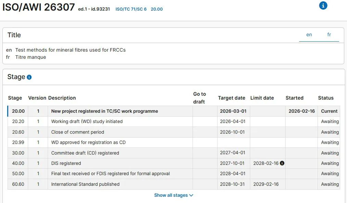This screenshot has width=347, height=203.
Task: Click the 2029-02-16 limit date cell
Action: (266, 184)
